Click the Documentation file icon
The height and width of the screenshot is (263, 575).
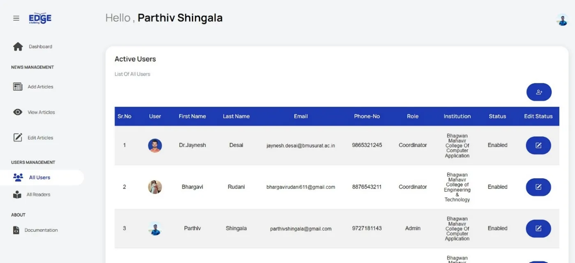(x=16, y=230)
